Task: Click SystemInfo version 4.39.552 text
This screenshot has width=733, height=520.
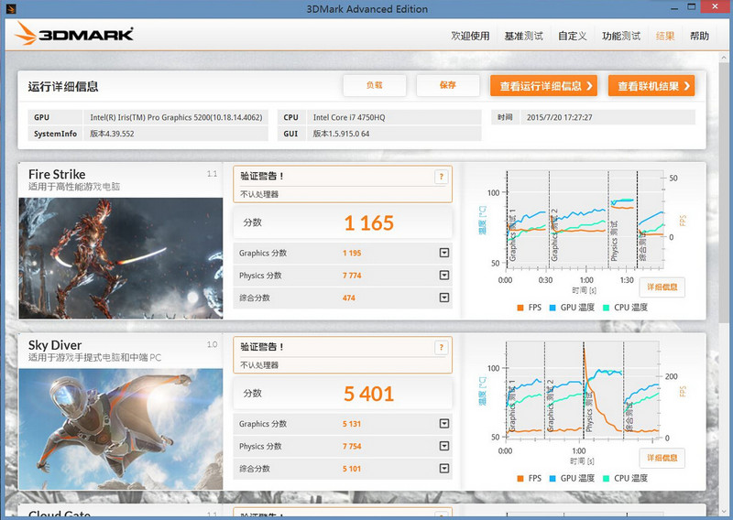Action: (x=112, y=134)
